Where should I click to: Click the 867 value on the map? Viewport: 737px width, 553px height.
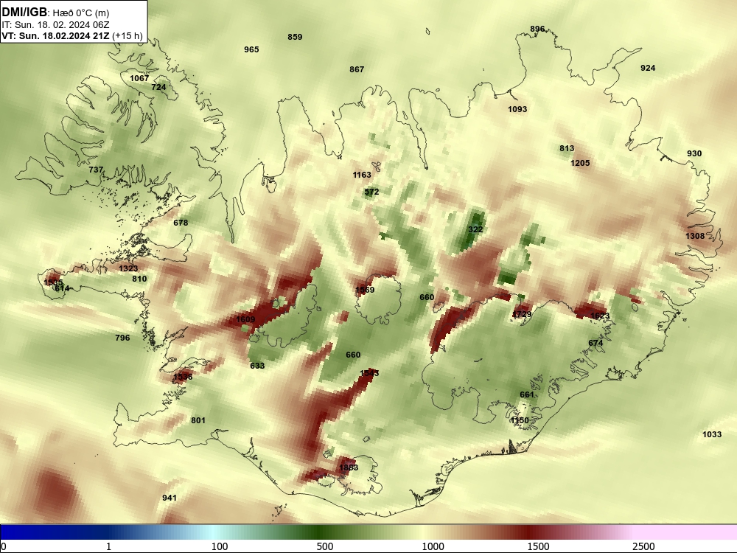tap(357, 69)
